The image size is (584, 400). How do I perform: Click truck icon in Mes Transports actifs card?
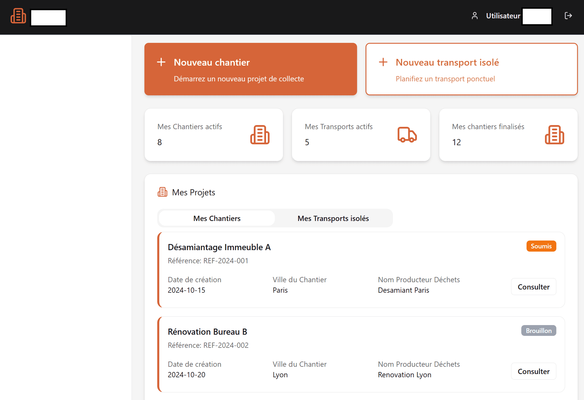(407, 135)
